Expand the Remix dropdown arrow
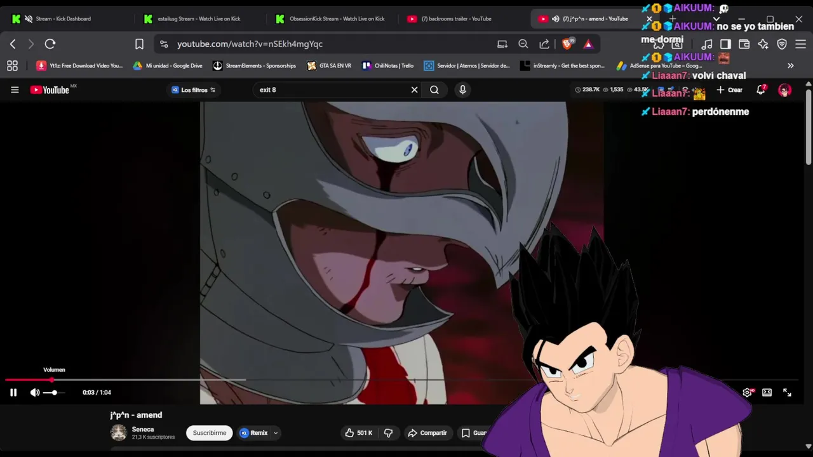 coord(276,433)
